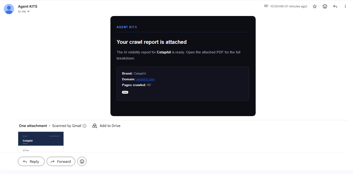This screenshot has width=353, height=174.
Task: Show trimmed content via the ellipsis button
Action: click(125, 92)
